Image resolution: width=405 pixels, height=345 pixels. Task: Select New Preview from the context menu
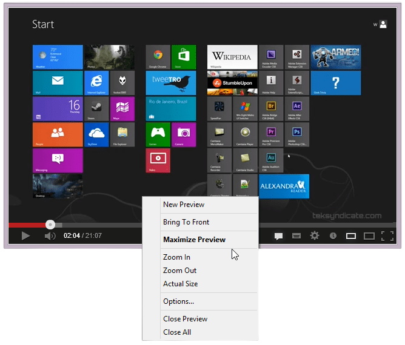(x=184, y=205)
